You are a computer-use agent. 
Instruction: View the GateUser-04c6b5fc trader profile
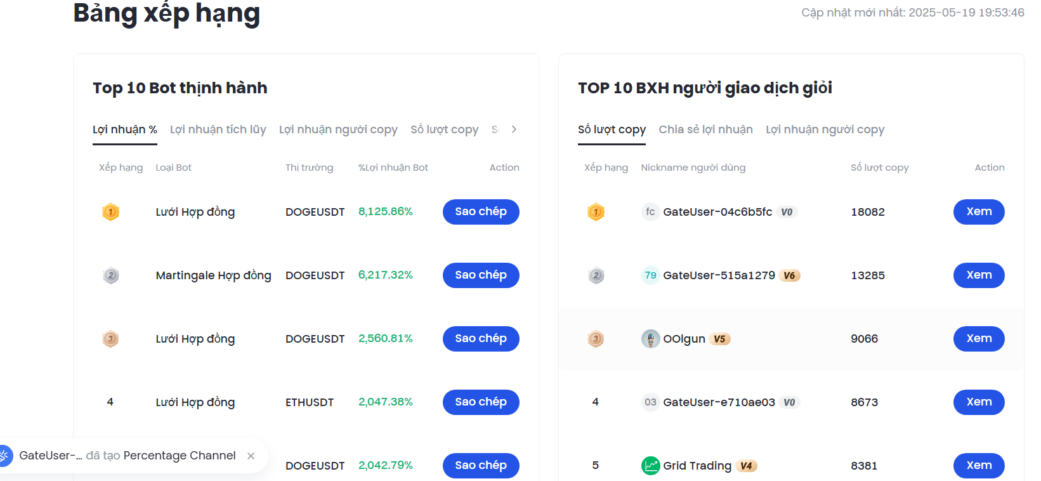pos(978,212)
